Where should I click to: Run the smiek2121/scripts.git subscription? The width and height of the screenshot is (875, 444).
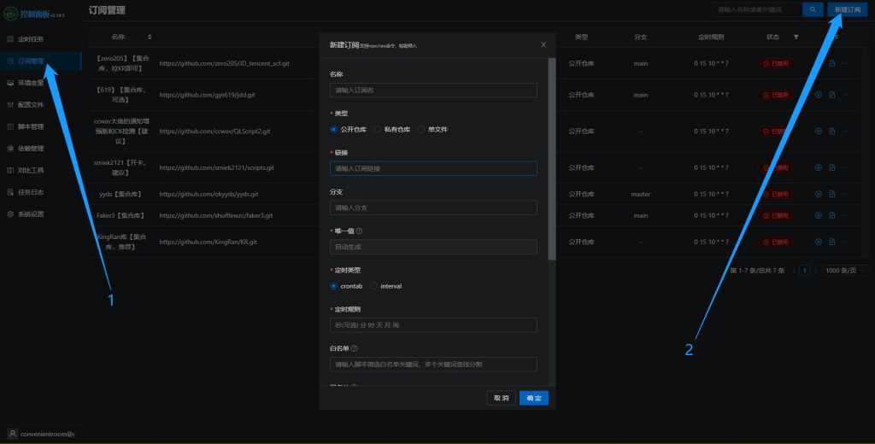pos(818,167)
